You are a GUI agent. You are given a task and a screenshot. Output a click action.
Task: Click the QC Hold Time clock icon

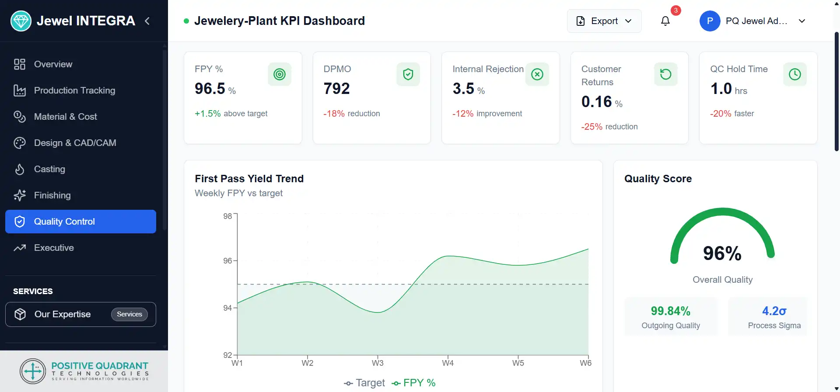[x=794, y=74]
